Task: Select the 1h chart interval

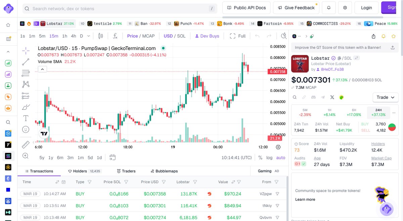Action: 65,36
